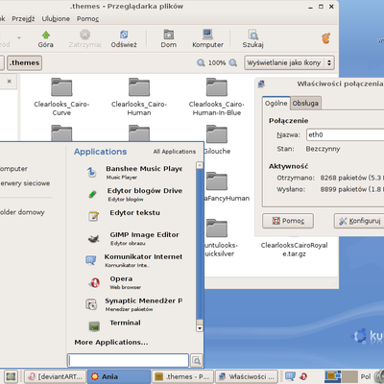Click the Konfiguruj button

click(x=359, y=221)
